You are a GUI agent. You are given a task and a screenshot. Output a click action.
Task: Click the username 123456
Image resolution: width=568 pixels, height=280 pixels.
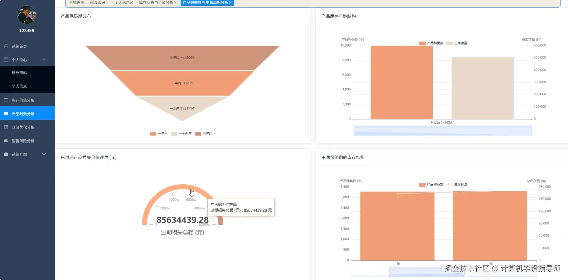click(26, 31)
